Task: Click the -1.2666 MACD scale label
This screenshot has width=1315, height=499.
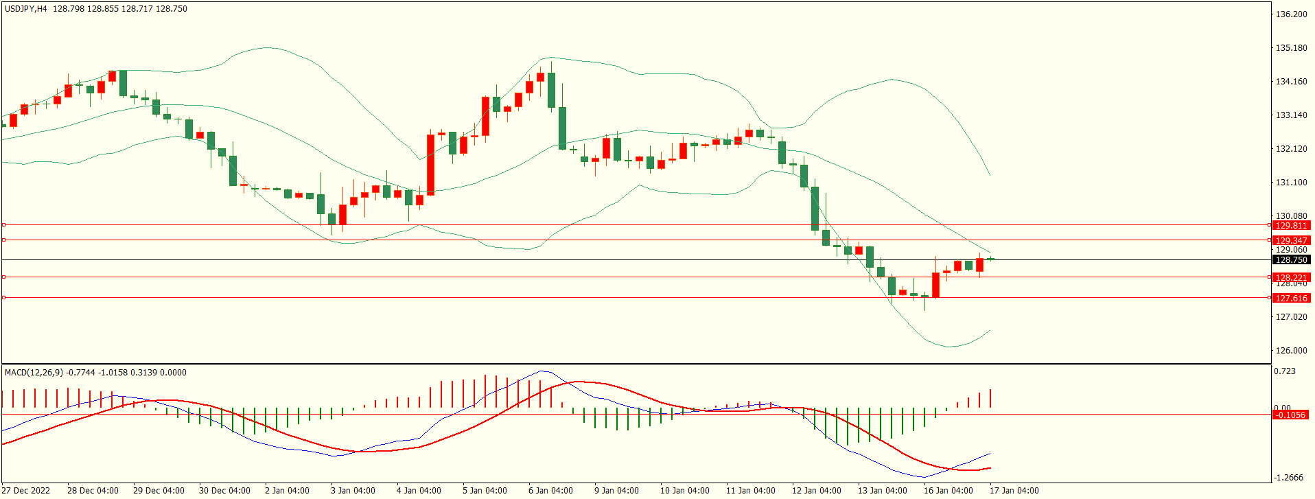Action: tap(1288, 478)
